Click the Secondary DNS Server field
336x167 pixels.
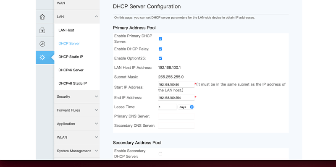176,125
